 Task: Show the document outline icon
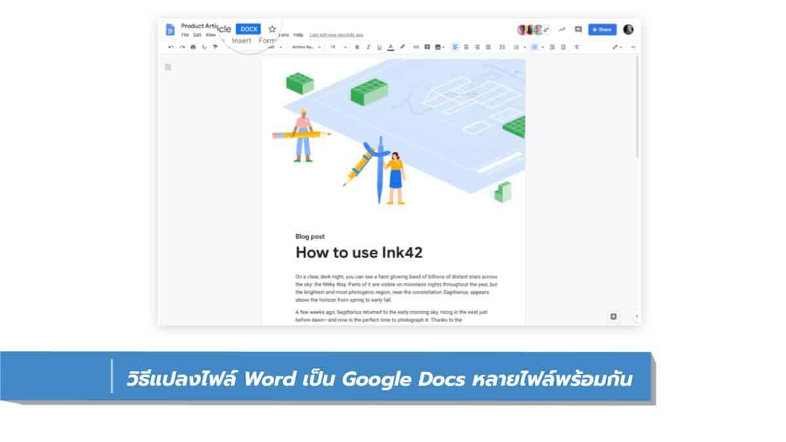pyautogui.click(x=168, y=67)
